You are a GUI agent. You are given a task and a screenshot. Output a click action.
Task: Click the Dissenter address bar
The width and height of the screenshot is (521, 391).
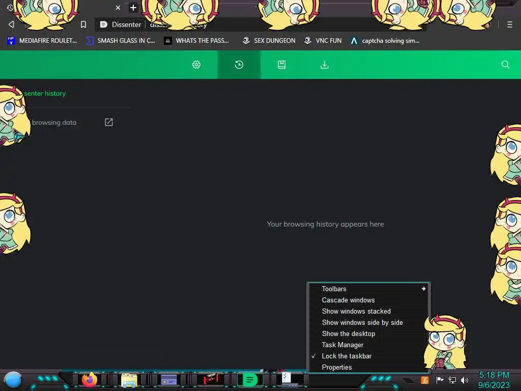tap(260, 24)
